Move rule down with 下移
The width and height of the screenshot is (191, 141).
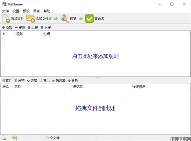click(46, 27)
